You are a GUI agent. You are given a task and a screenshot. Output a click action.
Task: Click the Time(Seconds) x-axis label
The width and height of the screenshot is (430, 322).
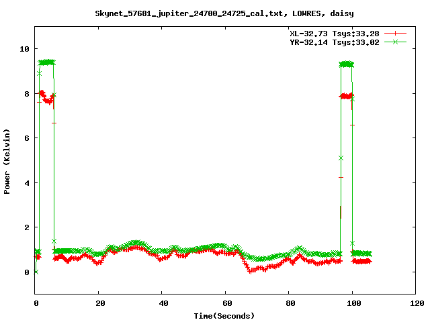pos(224,316)
